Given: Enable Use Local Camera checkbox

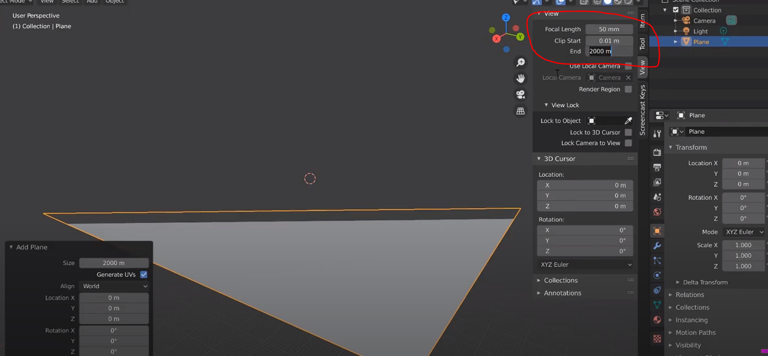Looking at the screenshot, I should 628,66.
